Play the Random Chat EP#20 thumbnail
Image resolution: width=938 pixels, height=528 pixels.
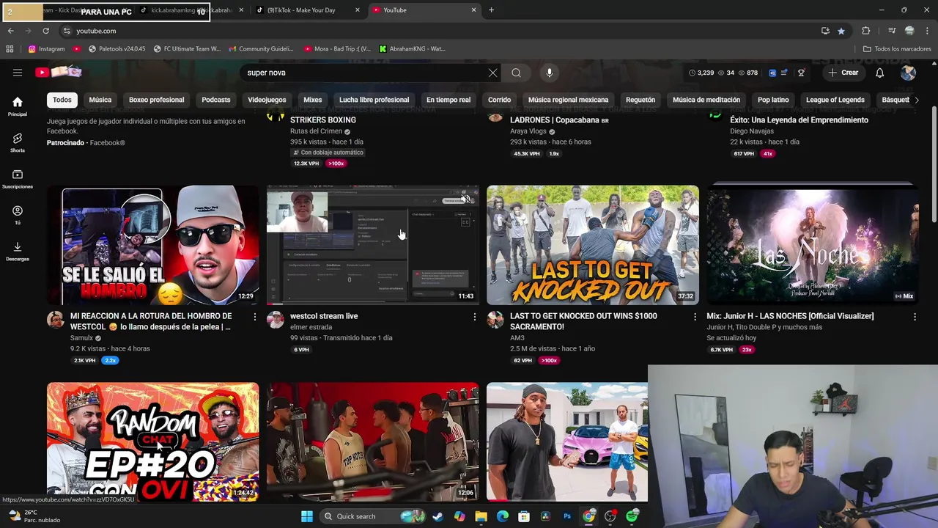click(x=153, y=442)
